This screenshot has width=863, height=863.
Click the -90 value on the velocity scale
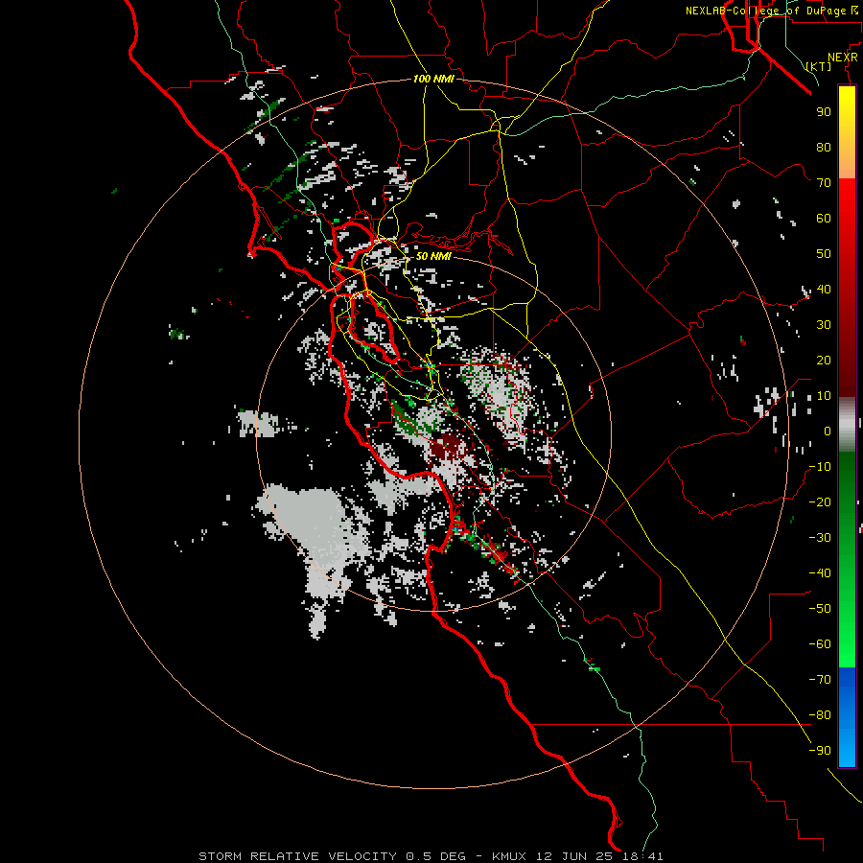[x=820, y=751]
